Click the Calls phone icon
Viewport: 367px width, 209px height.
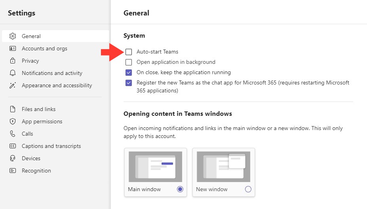tap(13, 134)
